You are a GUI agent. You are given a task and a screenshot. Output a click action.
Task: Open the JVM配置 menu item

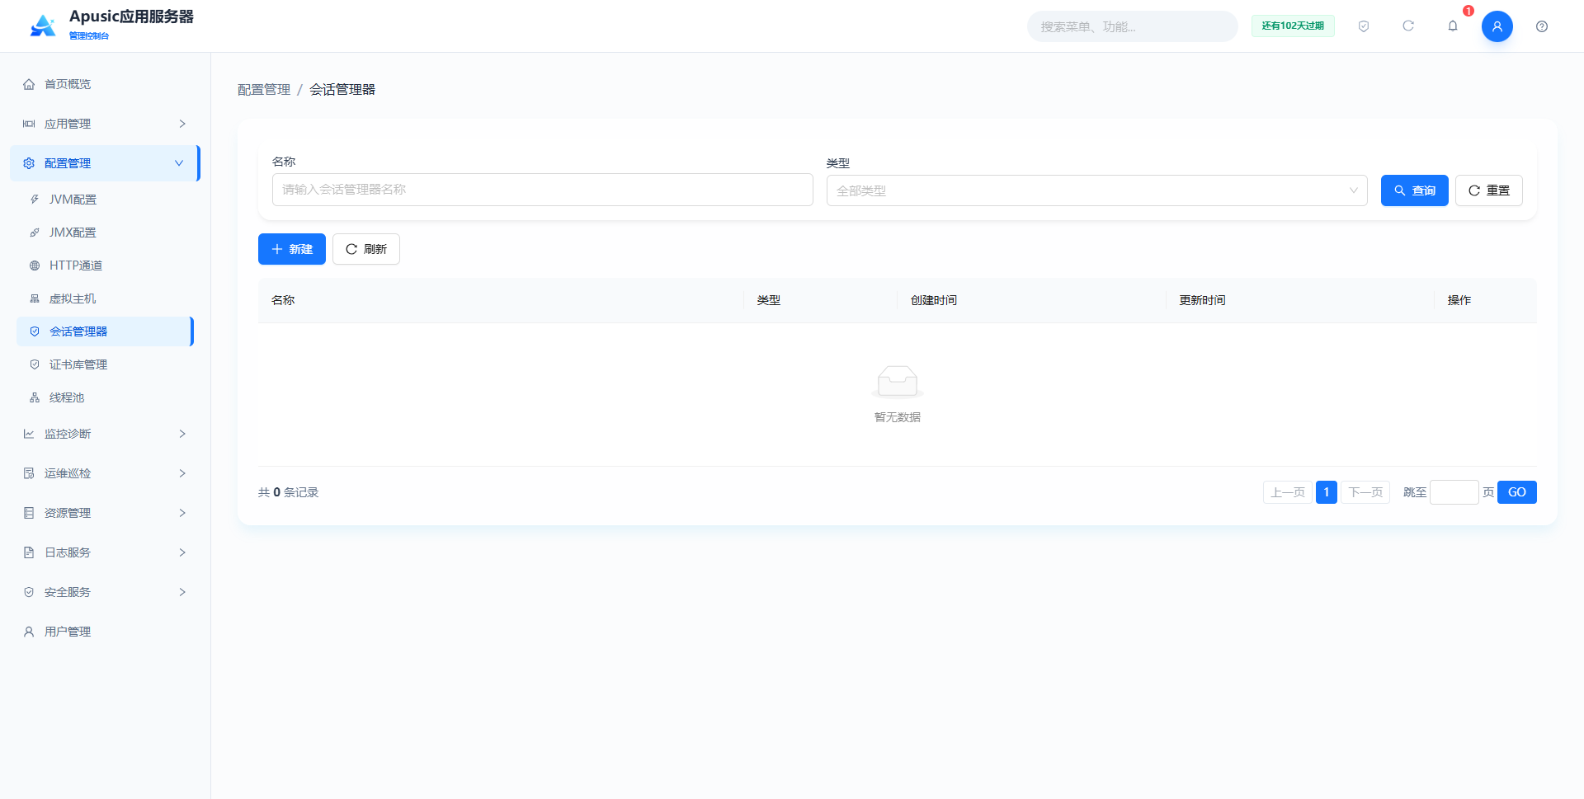click(x=105, y=200)
